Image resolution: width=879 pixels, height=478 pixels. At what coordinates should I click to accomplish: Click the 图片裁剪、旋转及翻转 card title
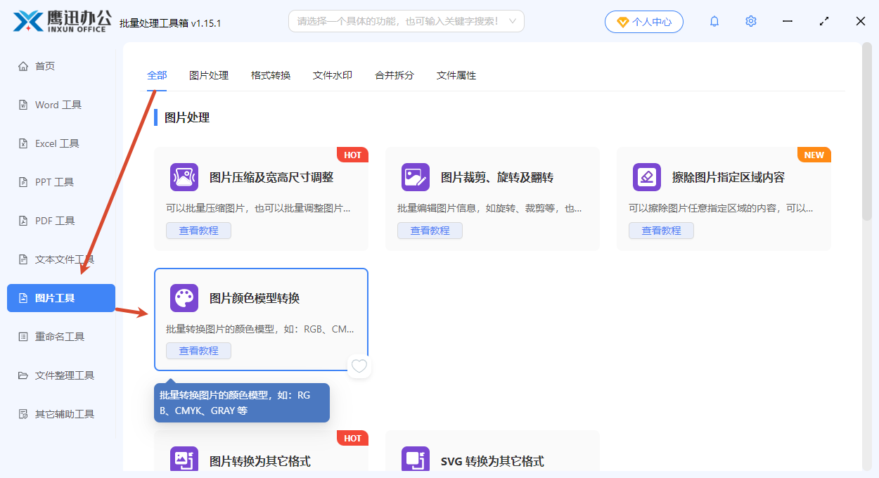497,177
